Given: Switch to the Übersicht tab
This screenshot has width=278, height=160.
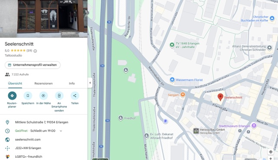Looking at the screenshot, I should point(15,83).
